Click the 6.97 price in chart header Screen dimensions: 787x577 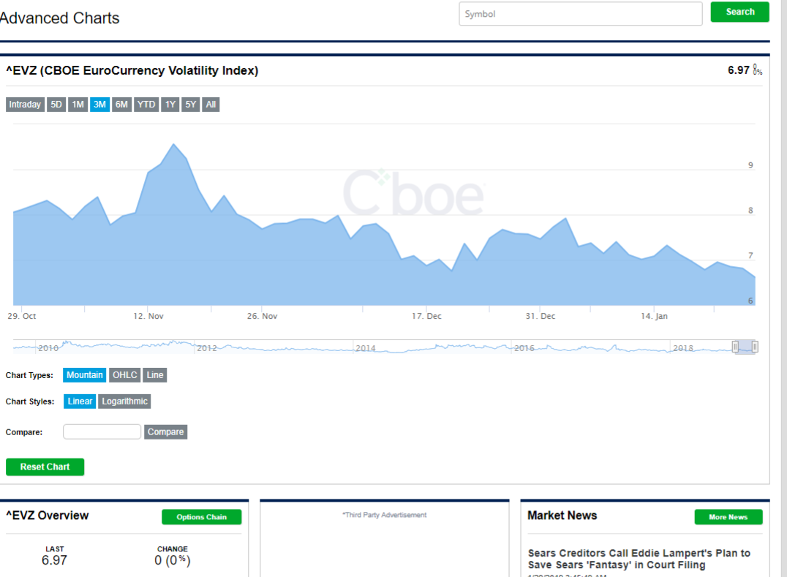[738, 70]
